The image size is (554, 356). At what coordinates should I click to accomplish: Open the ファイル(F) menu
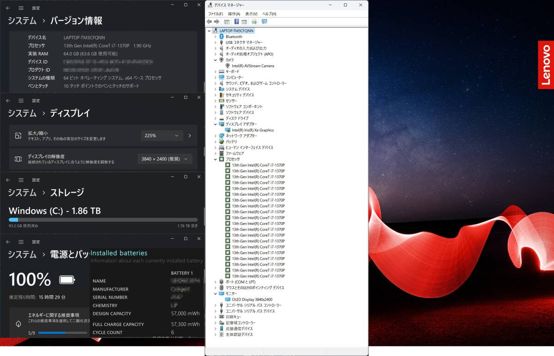(216, 14)
